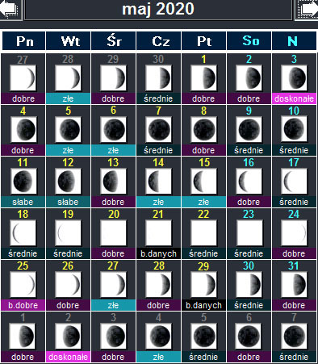Click the średnie rating under April 30
Viewport: 318px width, 364px height.
pyautogui.click(x=158, y=98)
